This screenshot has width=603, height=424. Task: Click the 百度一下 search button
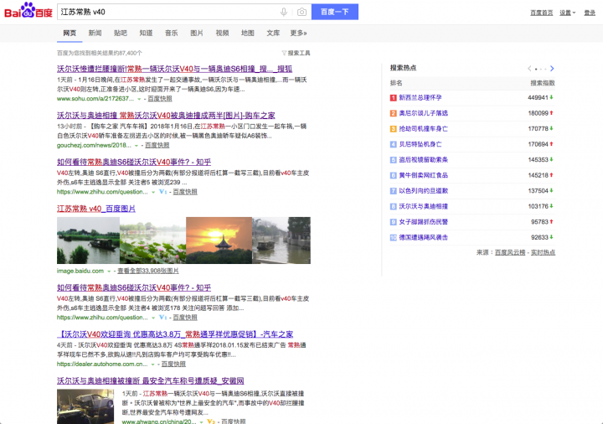334,12
